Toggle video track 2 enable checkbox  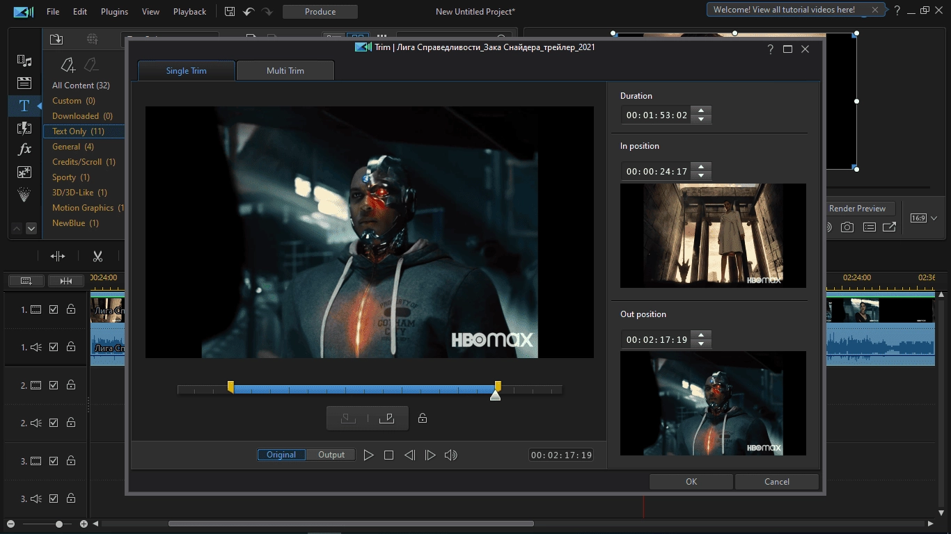tap(54, 385)
